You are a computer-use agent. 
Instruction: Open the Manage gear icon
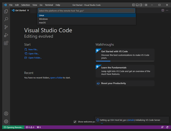[6, 121]
